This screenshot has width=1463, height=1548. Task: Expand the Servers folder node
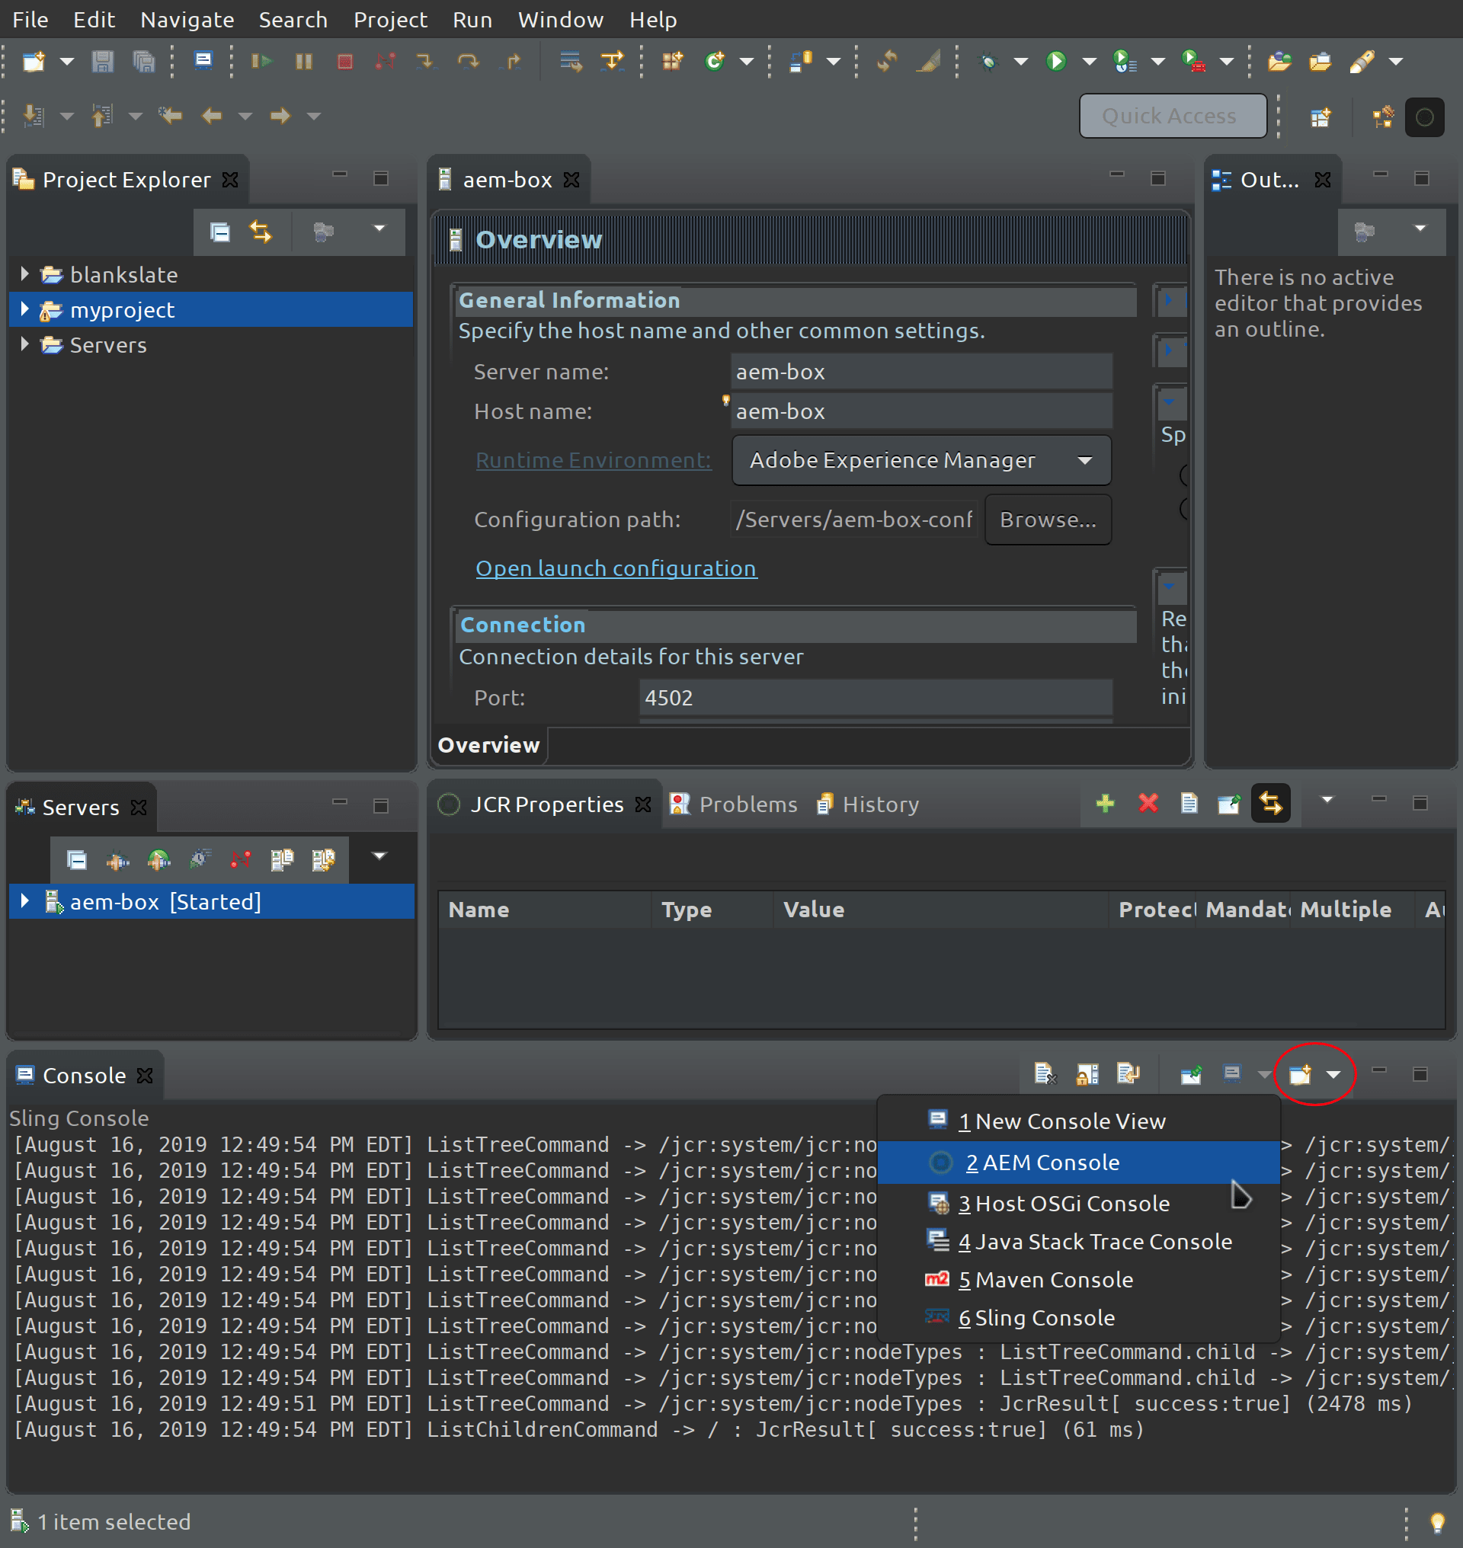click(24, 344)
